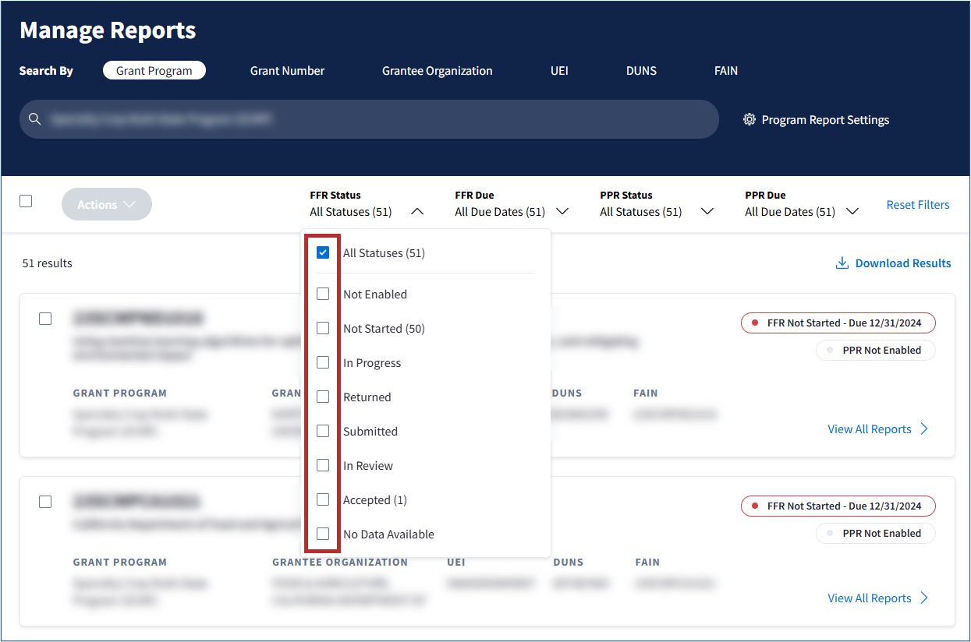Uncheck the All Statuses (51) checkbox

pyautogui.click(x=323, y=252)
